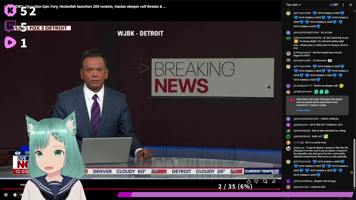Click the news anchor video frame
Image resolution: width=356 pixels, height=200 pixels.
[140, 100]
